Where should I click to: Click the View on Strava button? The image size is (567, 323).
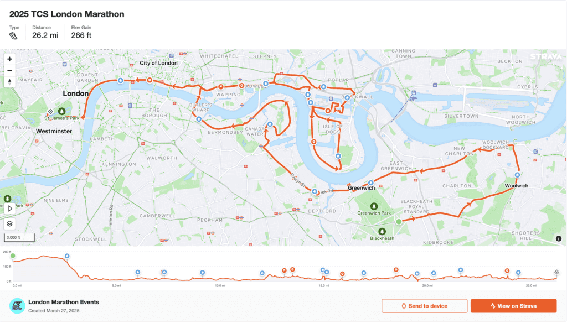pyautogui.click(x=513, y=306)
